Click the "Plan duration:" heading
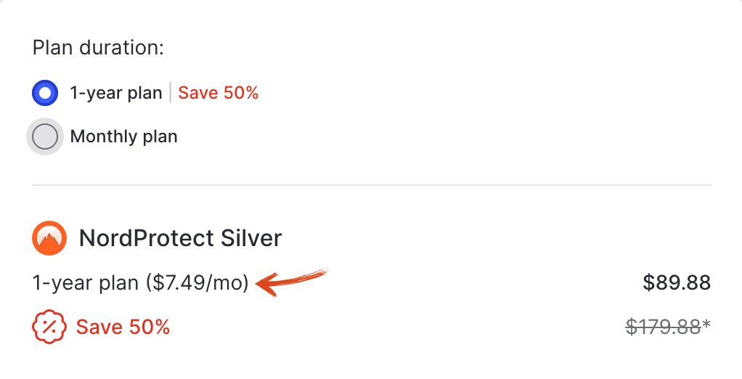 [x=98, y=49]
